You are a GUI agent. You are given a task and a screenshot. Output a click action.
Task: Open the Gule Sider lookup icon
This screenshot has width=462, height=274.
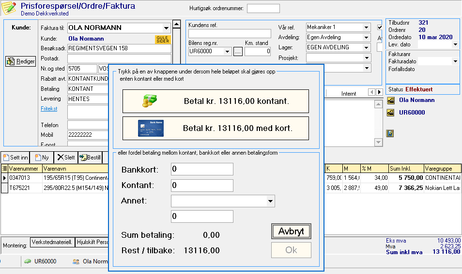[x=163, y=40]
